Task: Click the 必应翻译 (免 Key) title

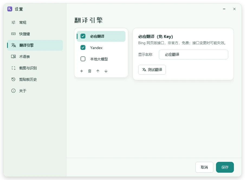Action: [156, 37]
